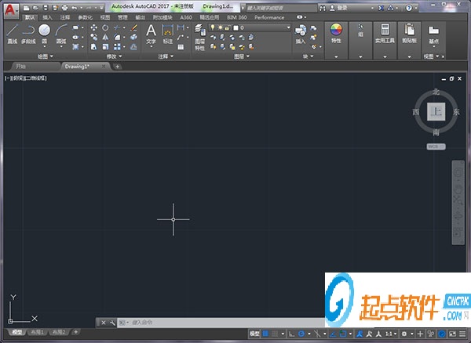Click the Base (基点) view icon
The height and width of the screenshot is (343, 471).
433,34
